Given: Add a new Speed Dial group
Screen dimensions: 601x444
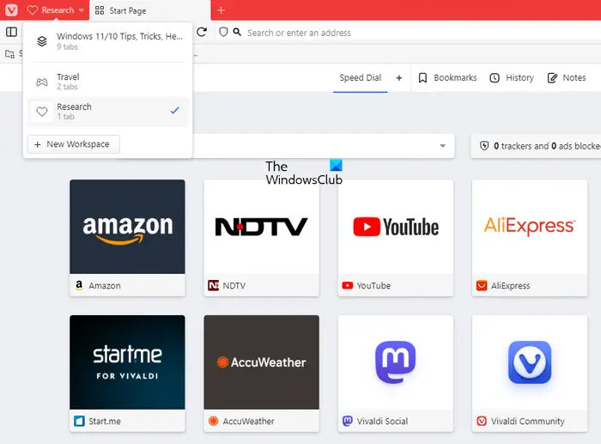Looking at the screenshot, I should (399, 78).
